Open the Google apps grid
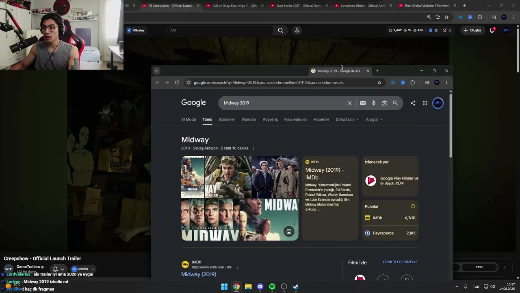Image resolution: width=520 pixels, height=293 pixels. coord(425,103)
